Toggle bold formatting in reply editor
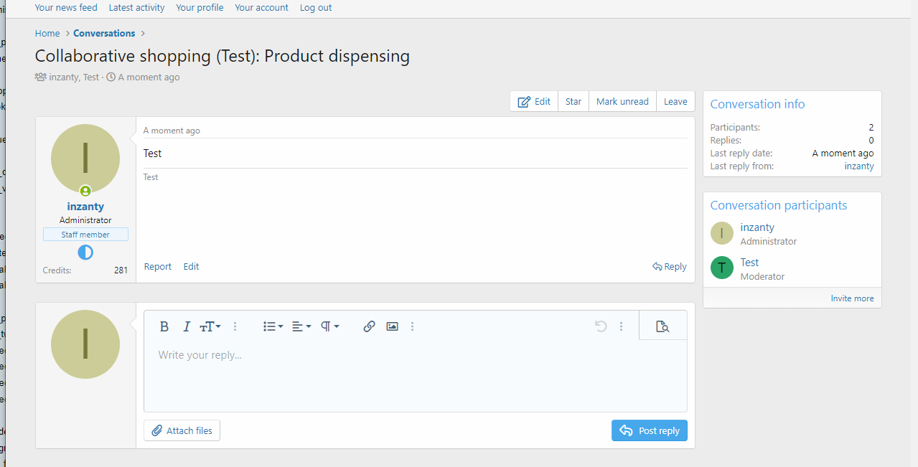Image resolution: width=918 pixels, height=467 pixels. coord(164,326)
